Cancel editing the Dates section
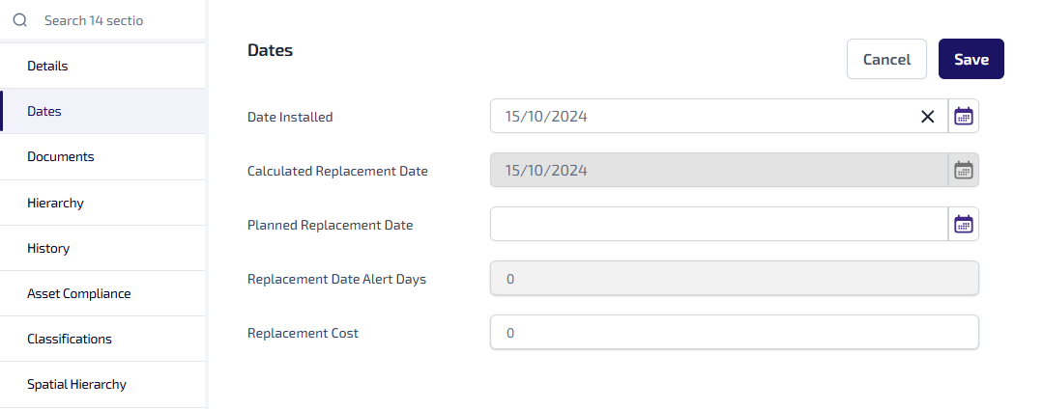The image size is (1043, 409). [x=886, y=59]
